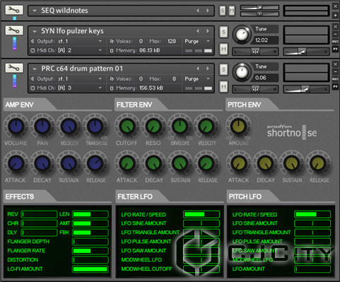Open Output dropdown for PRC c64 drum pattern 01
This screenshot has height=282, width=340.
(100, 78)
